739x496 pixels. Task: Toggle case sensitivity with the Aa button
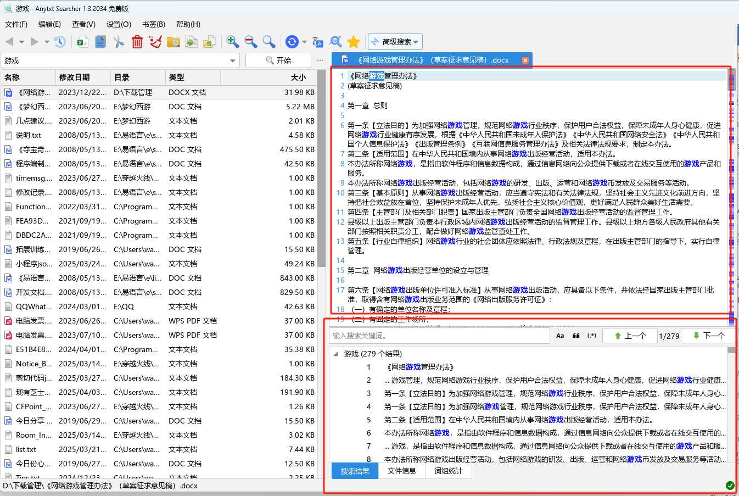point(559,335)
